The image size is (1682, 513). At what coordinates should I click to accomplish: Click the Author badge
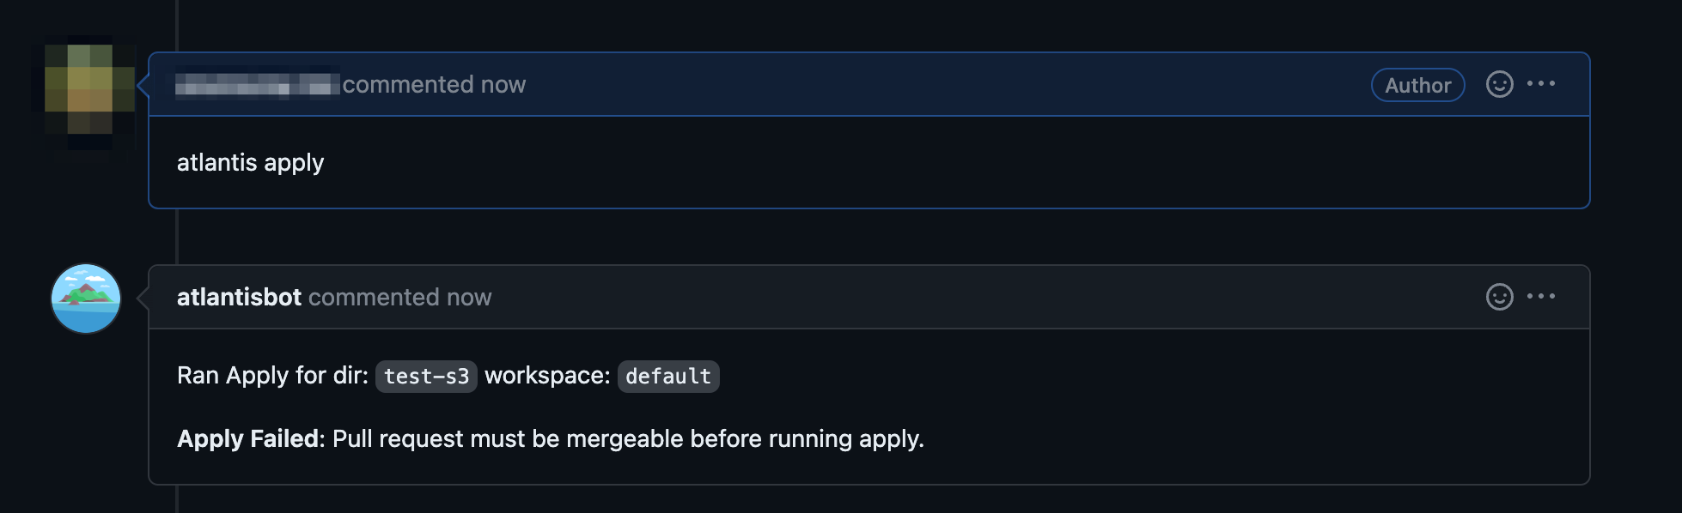click(x=1417, y=85)
